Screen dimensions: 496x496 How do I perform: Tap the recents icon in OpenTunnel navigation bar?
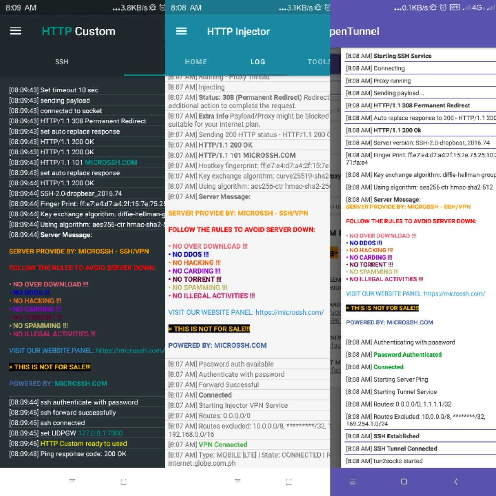click(353, 482)
